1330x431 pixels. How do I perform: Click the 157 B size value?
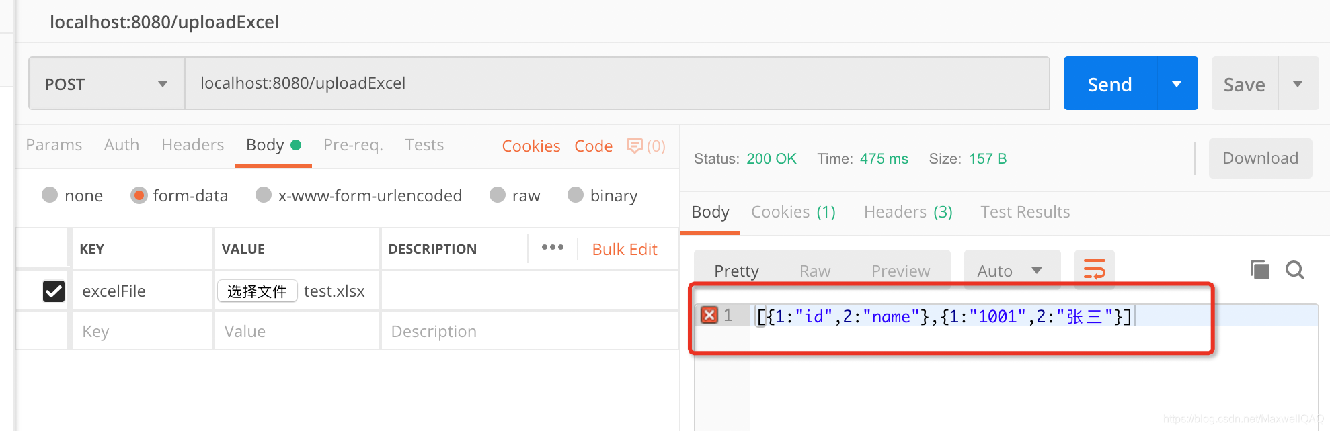coord(988,158)
